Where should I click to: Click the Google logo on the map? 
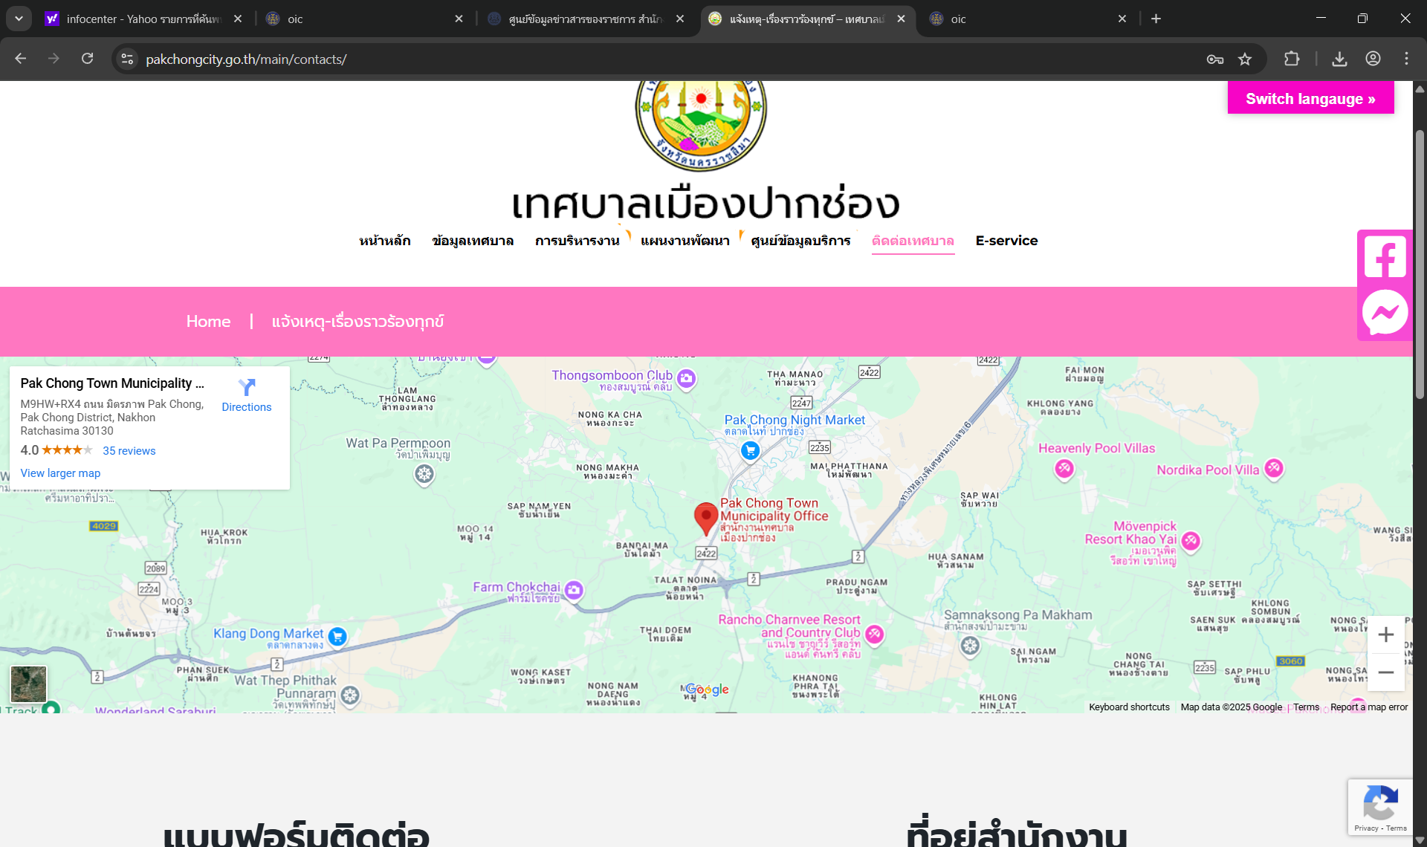pos(707,690)
